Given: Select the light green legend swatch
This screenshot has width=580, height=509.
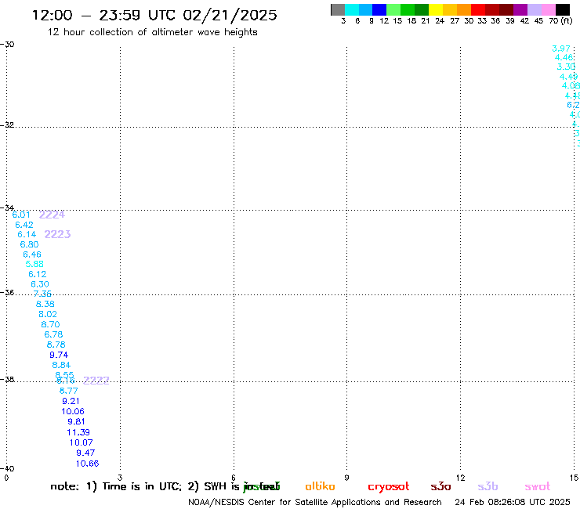Looking at the screenshot, I should tap(393, 9).
